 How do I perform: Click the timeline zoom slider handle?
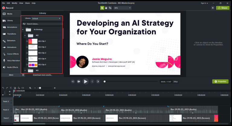pyautogui.click(x=40, y=88)
